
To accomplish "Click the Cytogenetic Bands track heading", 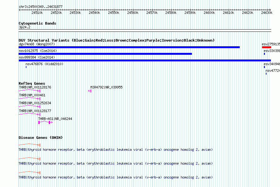I will 37,23.
